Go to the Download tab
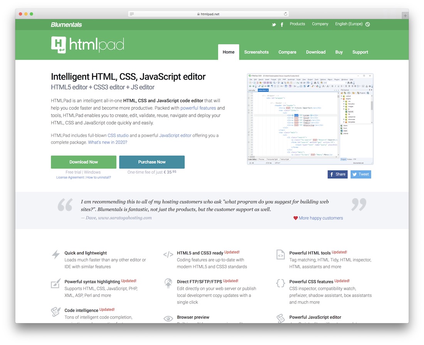Viewport: 424px width, 345px height. (316, 52)
